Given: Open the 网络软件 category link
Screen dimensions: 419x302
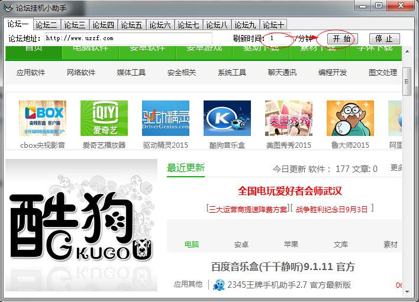Looking at the screenshot, I should point(81,72).
